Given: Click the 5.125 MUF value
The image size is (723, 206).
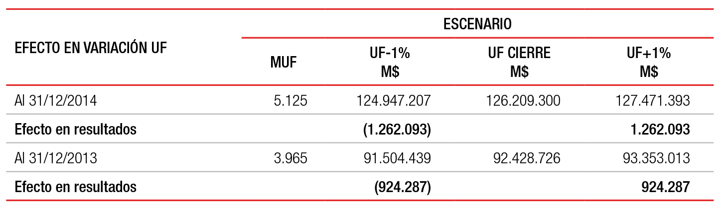Looking at the screenshot, I should point(290,101).
